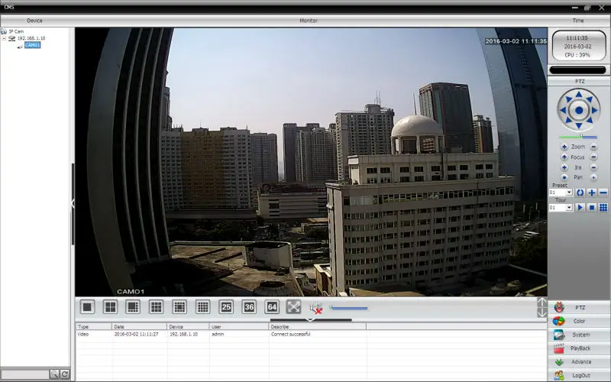Collapse the log panel bottom arrow
This screenshot has width=611, height=382.
[x=311, y=320]
